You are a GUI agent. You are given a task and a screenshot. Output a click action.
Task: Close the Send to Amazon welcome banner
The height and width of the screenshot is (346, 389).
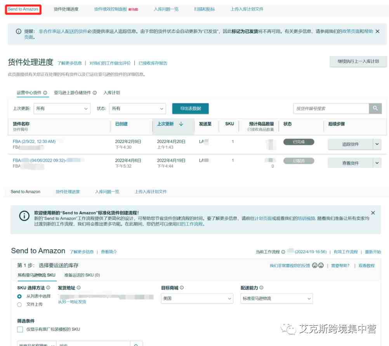tap(373, 213)
